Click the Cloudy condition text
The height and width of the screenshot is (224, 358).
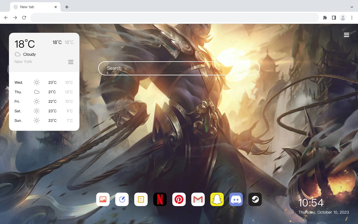click(29, 54)
